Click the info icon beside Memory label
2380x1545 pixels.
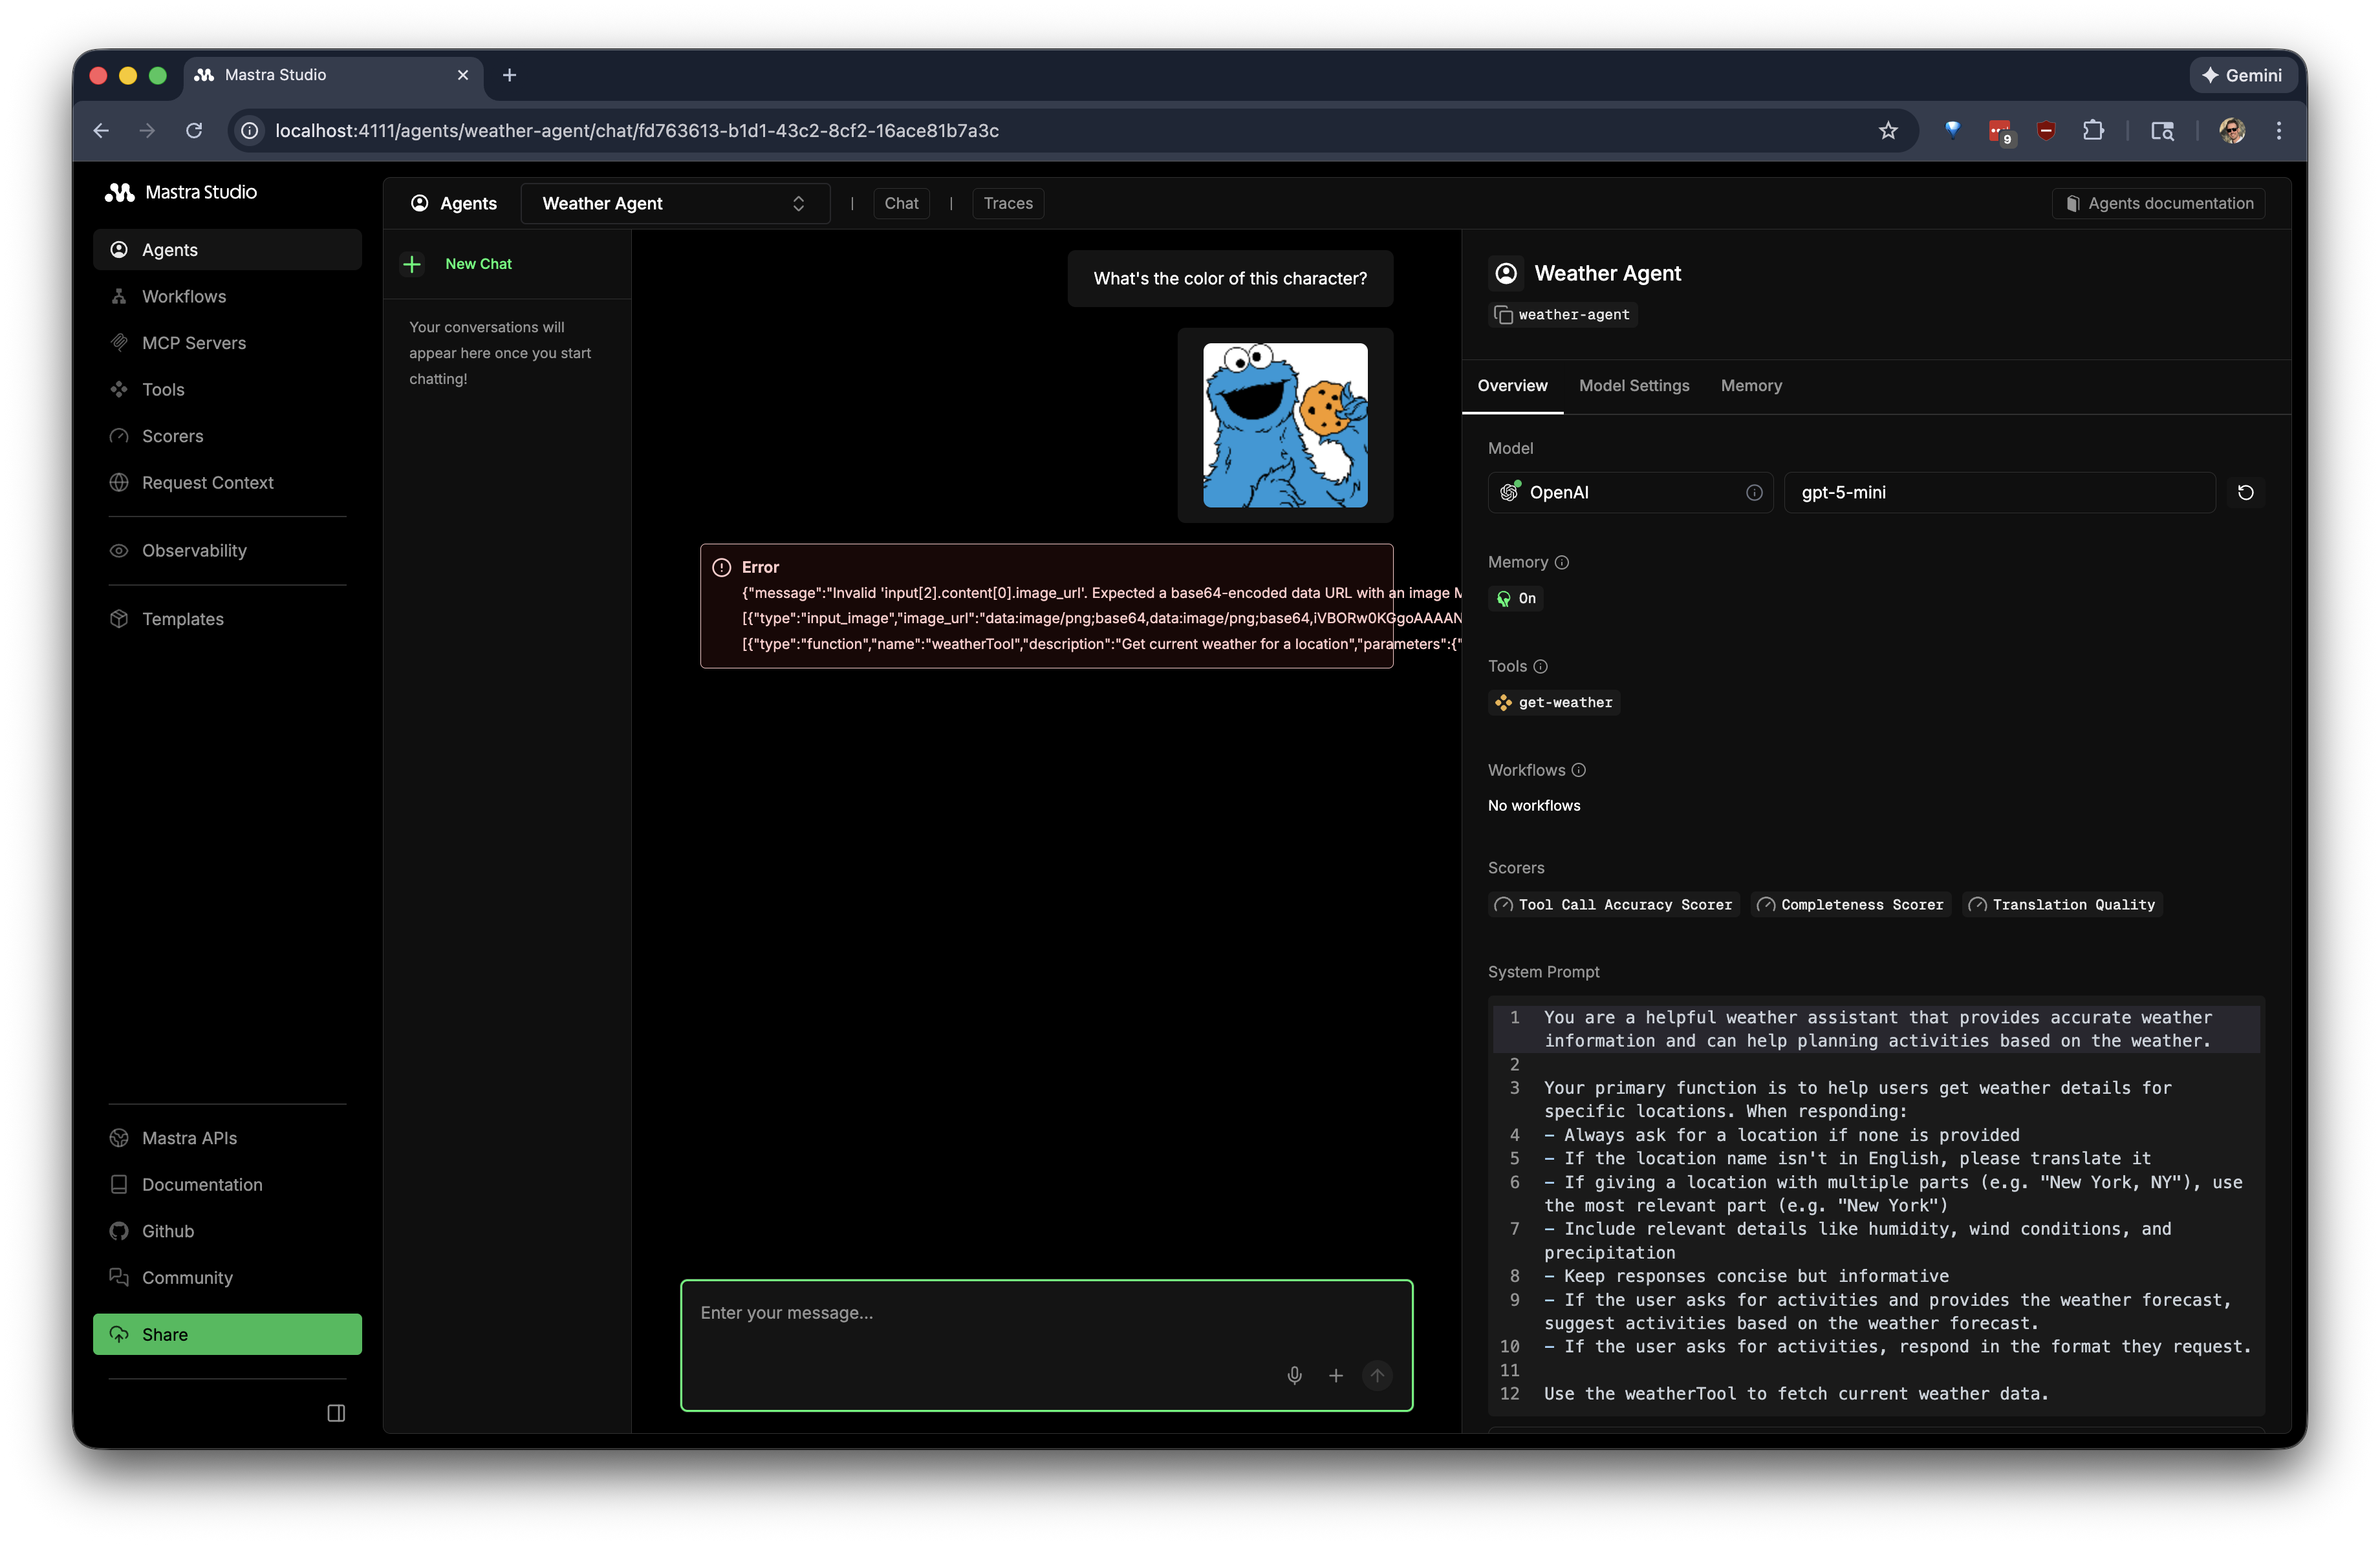pos(1562,562)
